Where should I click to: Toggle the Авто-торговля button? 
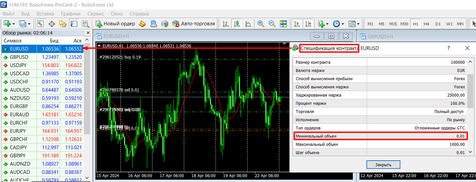(194, 24)
